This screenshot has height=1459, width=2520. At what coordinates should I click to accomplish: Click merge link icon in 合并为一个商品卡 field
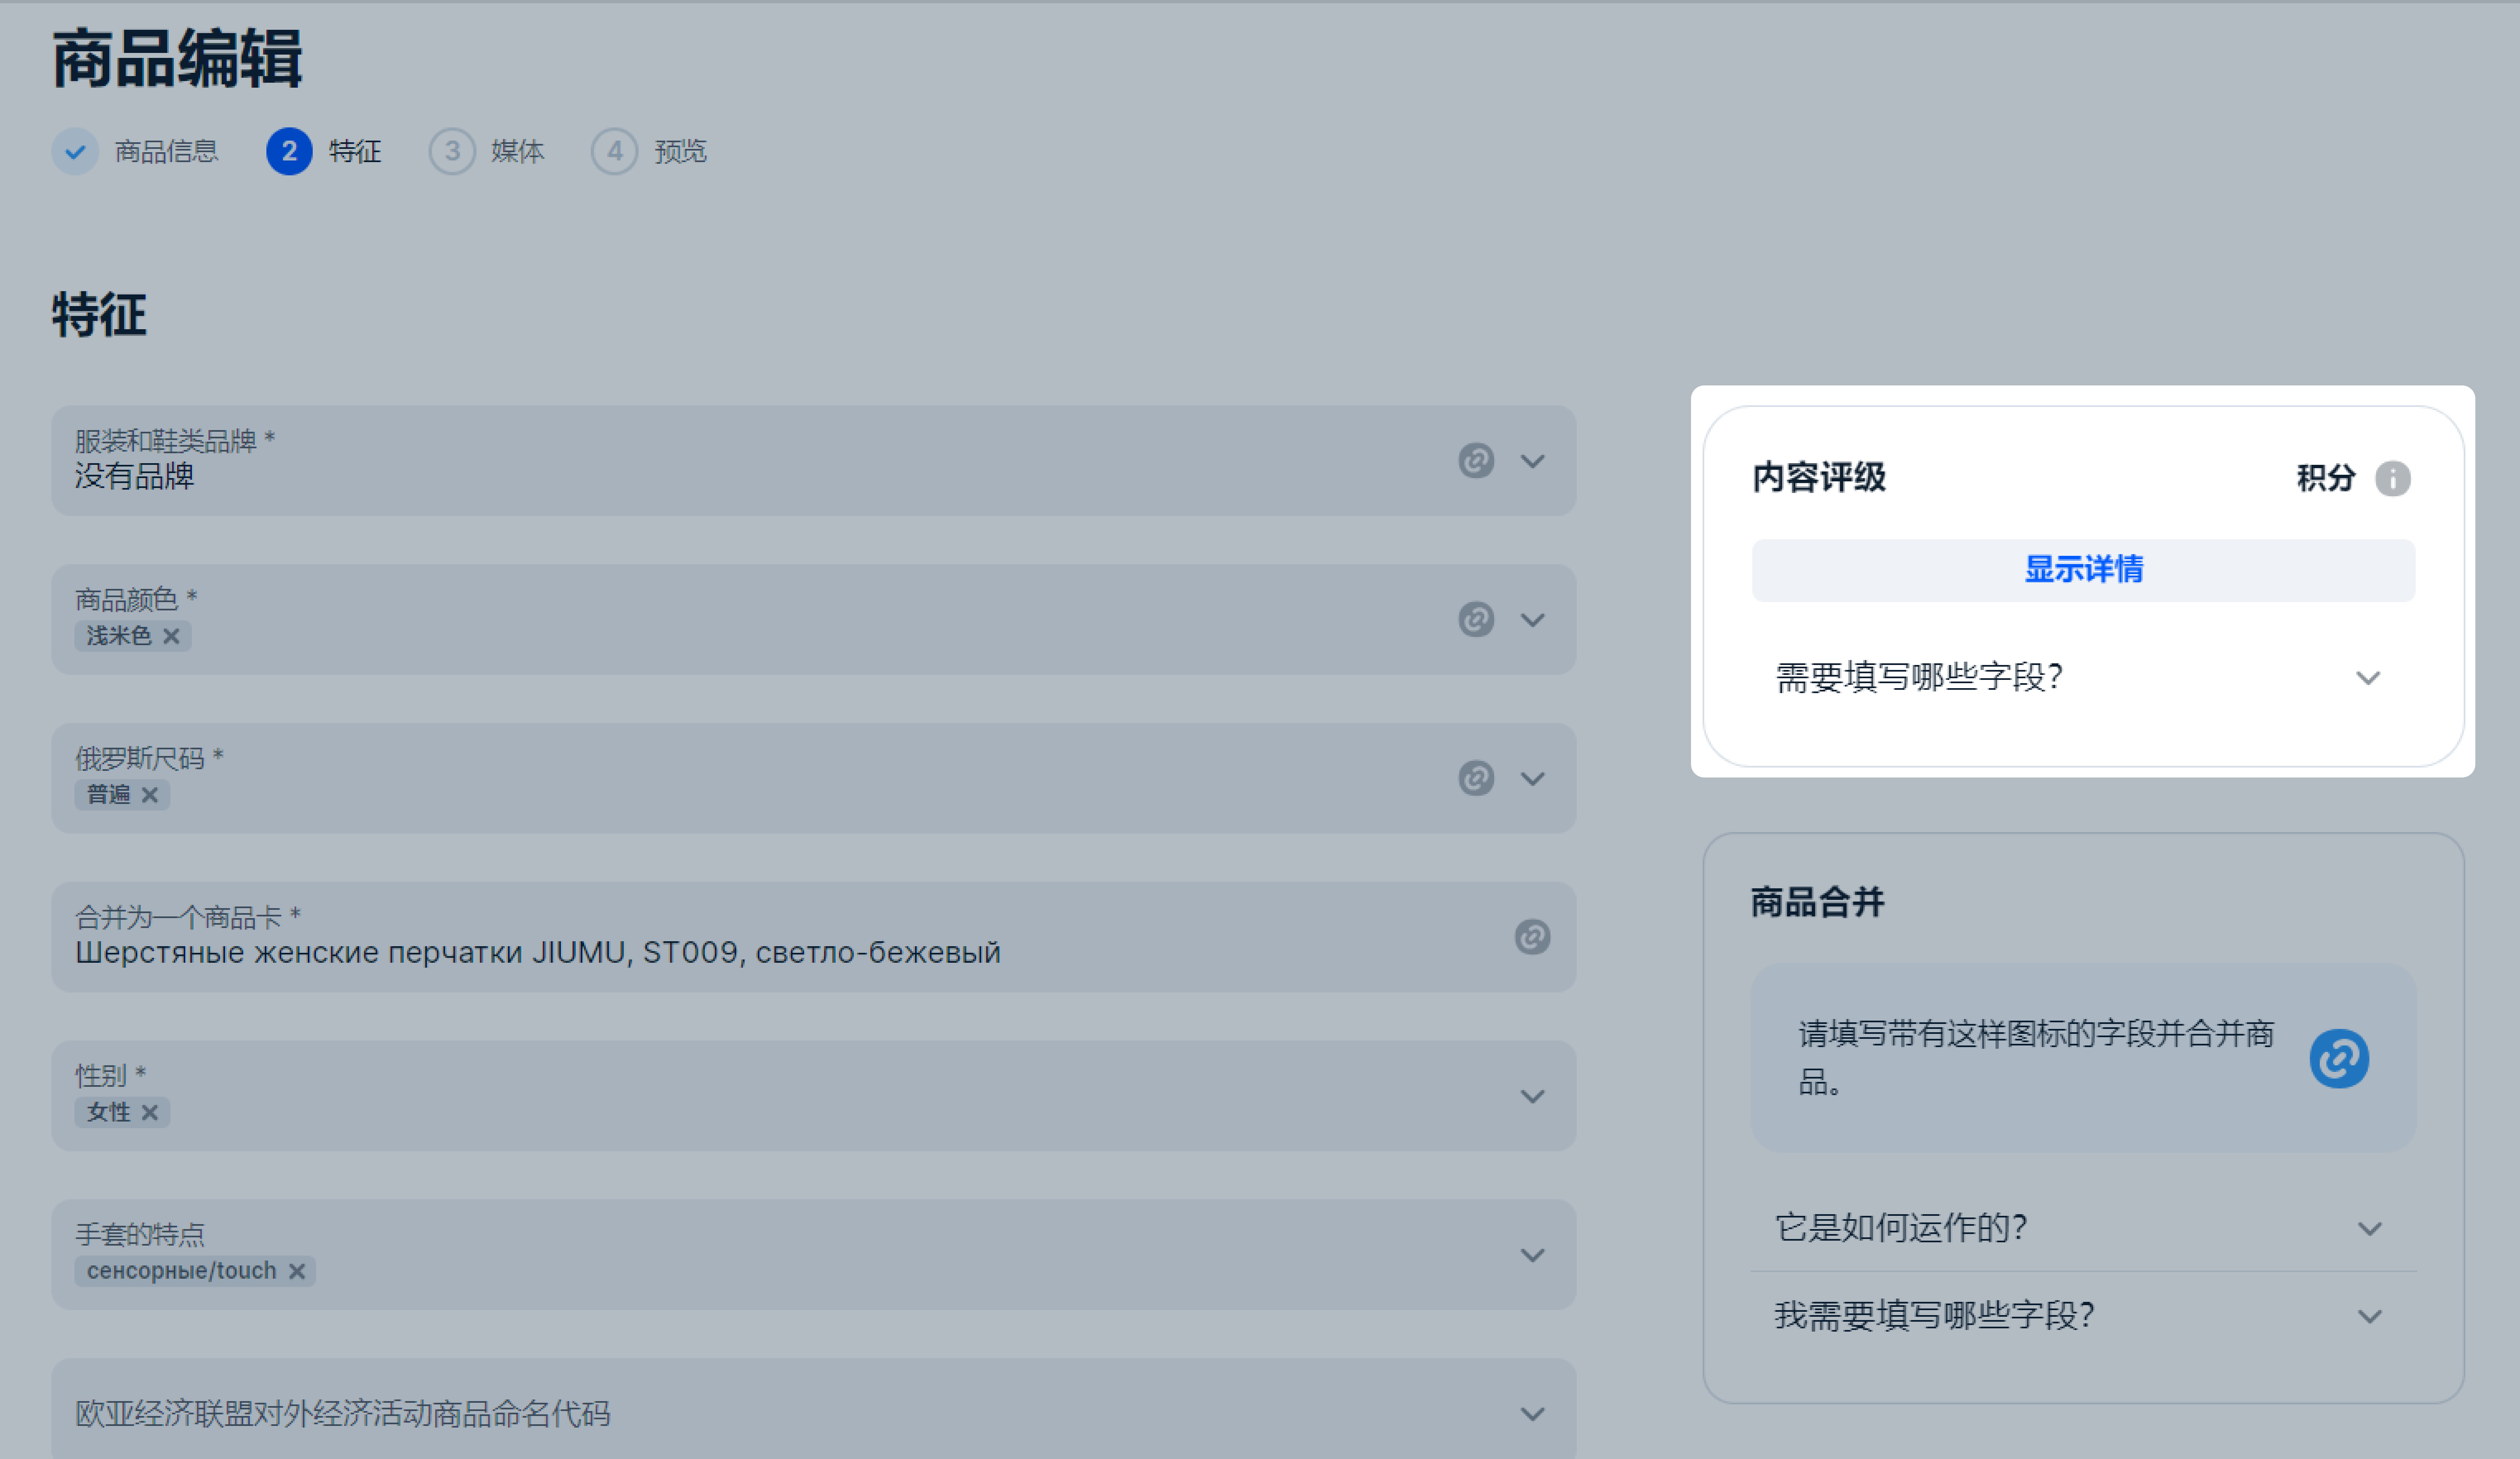coord(1532,937)
